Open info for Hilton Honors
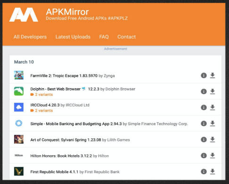229x184 pixels. pos(204,156)
